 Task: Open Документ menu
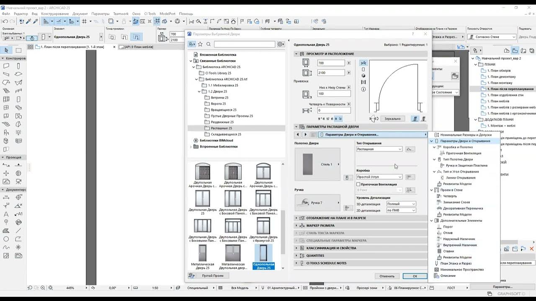click(80, 14)
